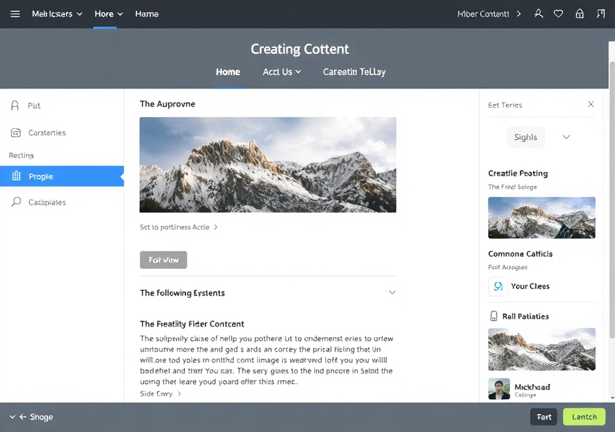615x432 pixels.
Task: Click the Mickhead name
Action: (x=532, y=387)
